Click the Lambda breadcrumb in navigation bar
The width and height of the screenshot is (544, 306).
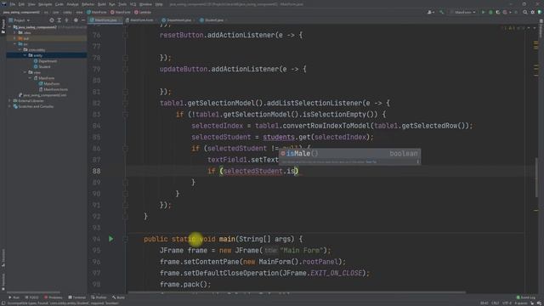point(143,12)
